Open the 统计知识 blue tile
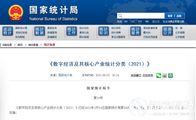The image size is (196, 120). [x=104, y=31]
